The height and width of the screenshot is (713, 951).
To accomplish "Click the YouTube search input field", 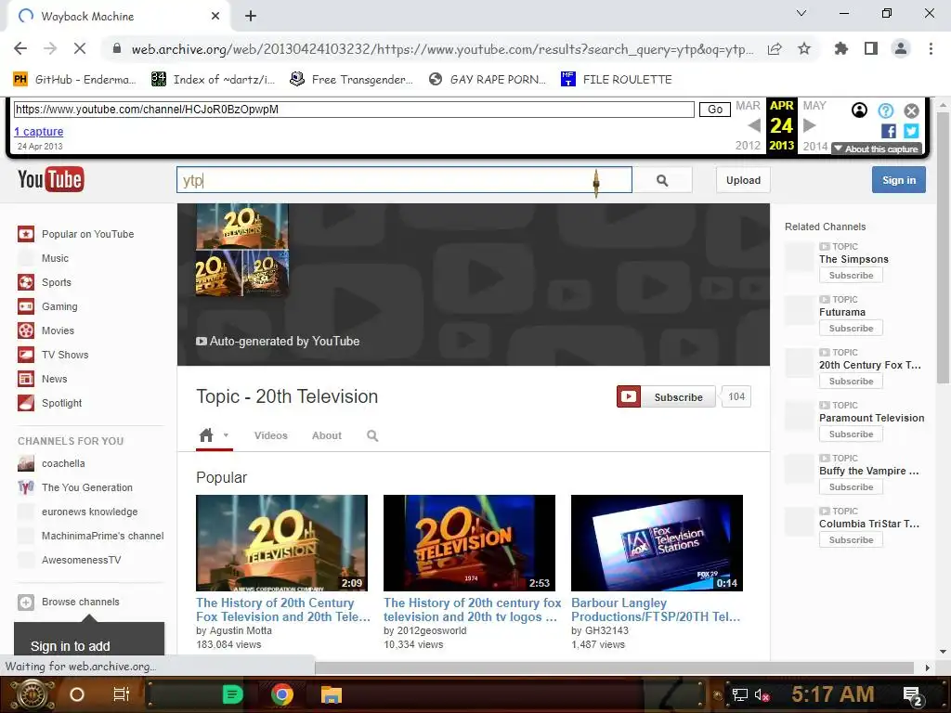I will (404, 180).
